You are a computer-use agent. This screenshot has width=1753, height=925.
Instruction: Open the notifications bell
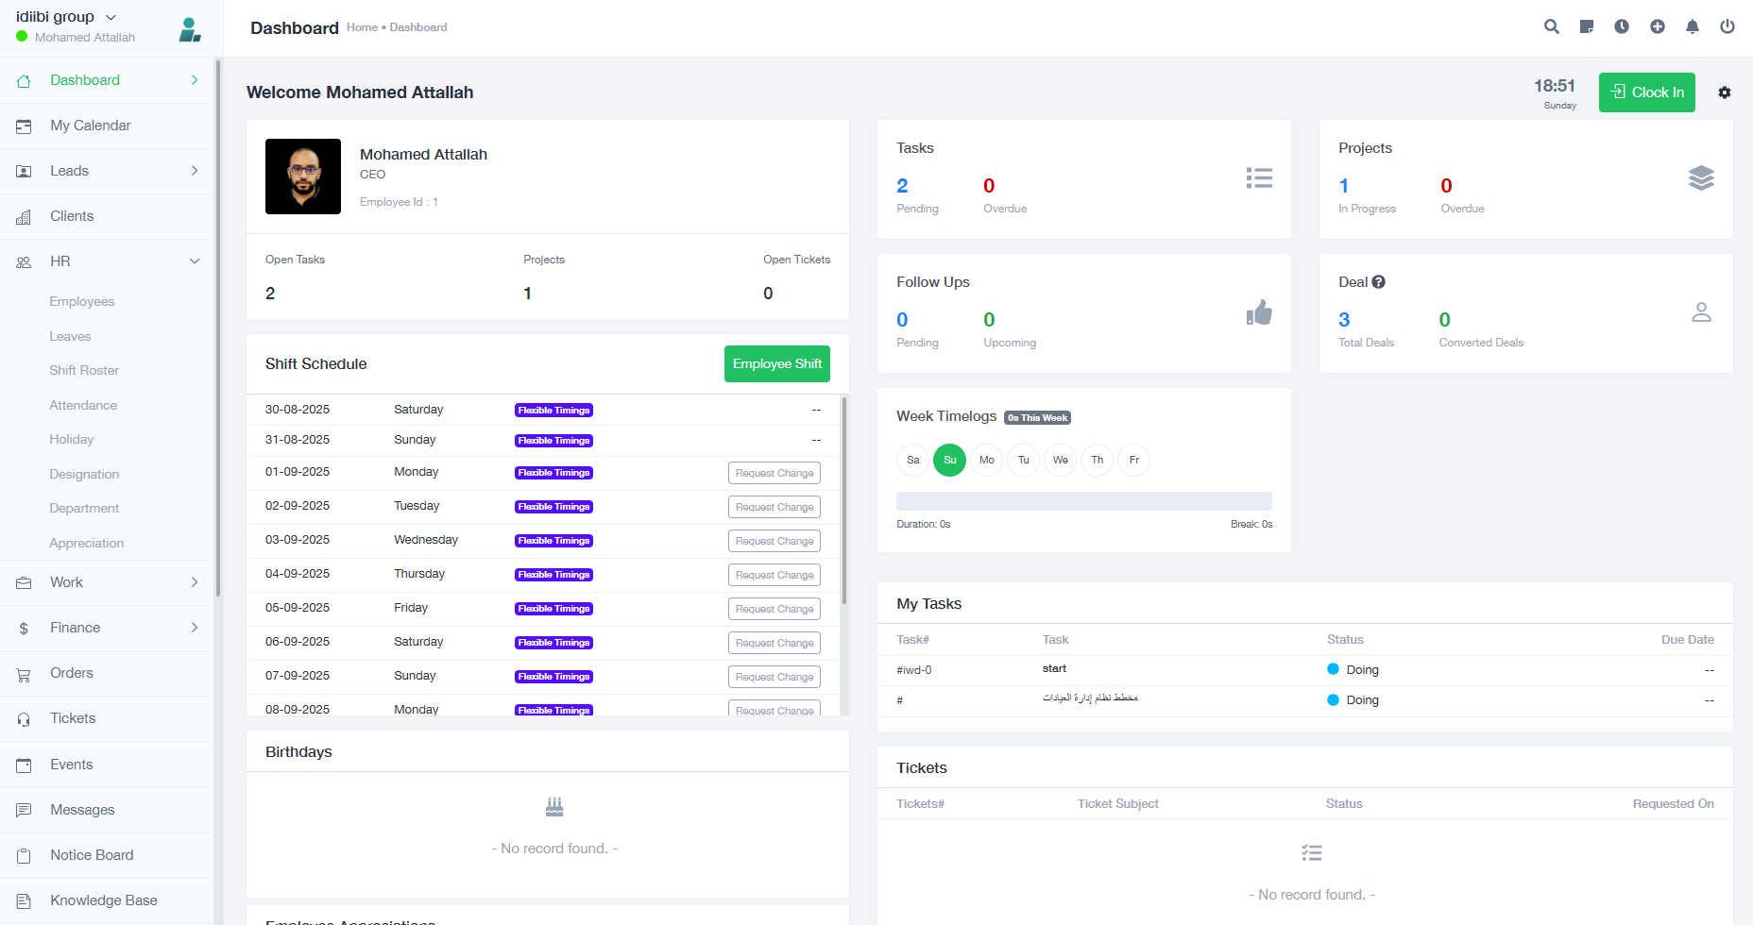pos(1693,26)
